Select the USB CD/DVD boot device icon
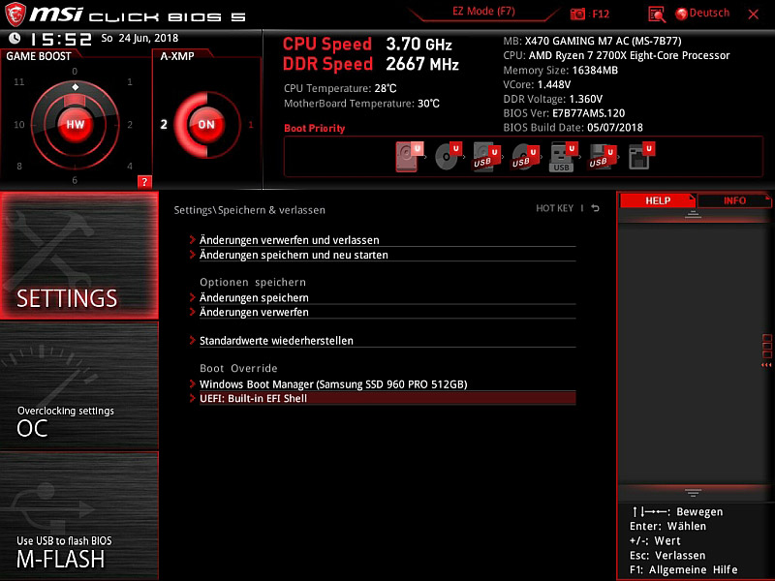Image resolution: width=775 pixels, height=581 pixels. click(x=525, y=158)
